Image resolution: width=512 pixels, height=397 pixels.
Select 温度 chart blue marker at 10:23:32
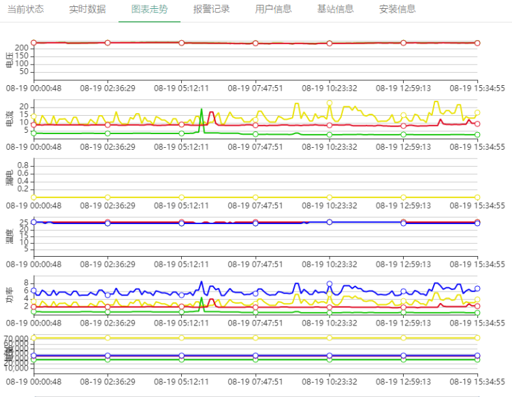pos(330,222)
